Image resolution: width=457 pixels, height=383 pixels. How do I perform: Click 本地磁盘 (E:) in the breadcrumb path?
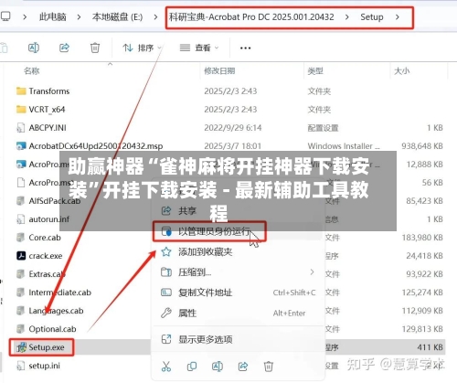point(117,16)
